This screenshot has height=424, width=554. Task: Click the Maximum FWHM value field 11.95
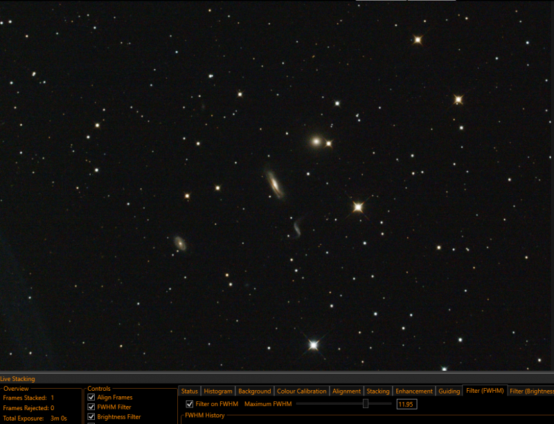406,404
